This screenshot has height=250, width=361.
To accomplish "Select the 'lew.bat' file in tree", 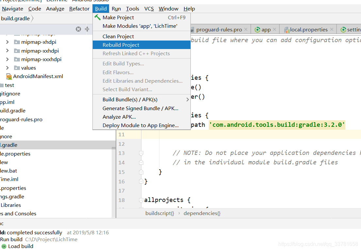I will pyautogui.click(x=8, y=171).
